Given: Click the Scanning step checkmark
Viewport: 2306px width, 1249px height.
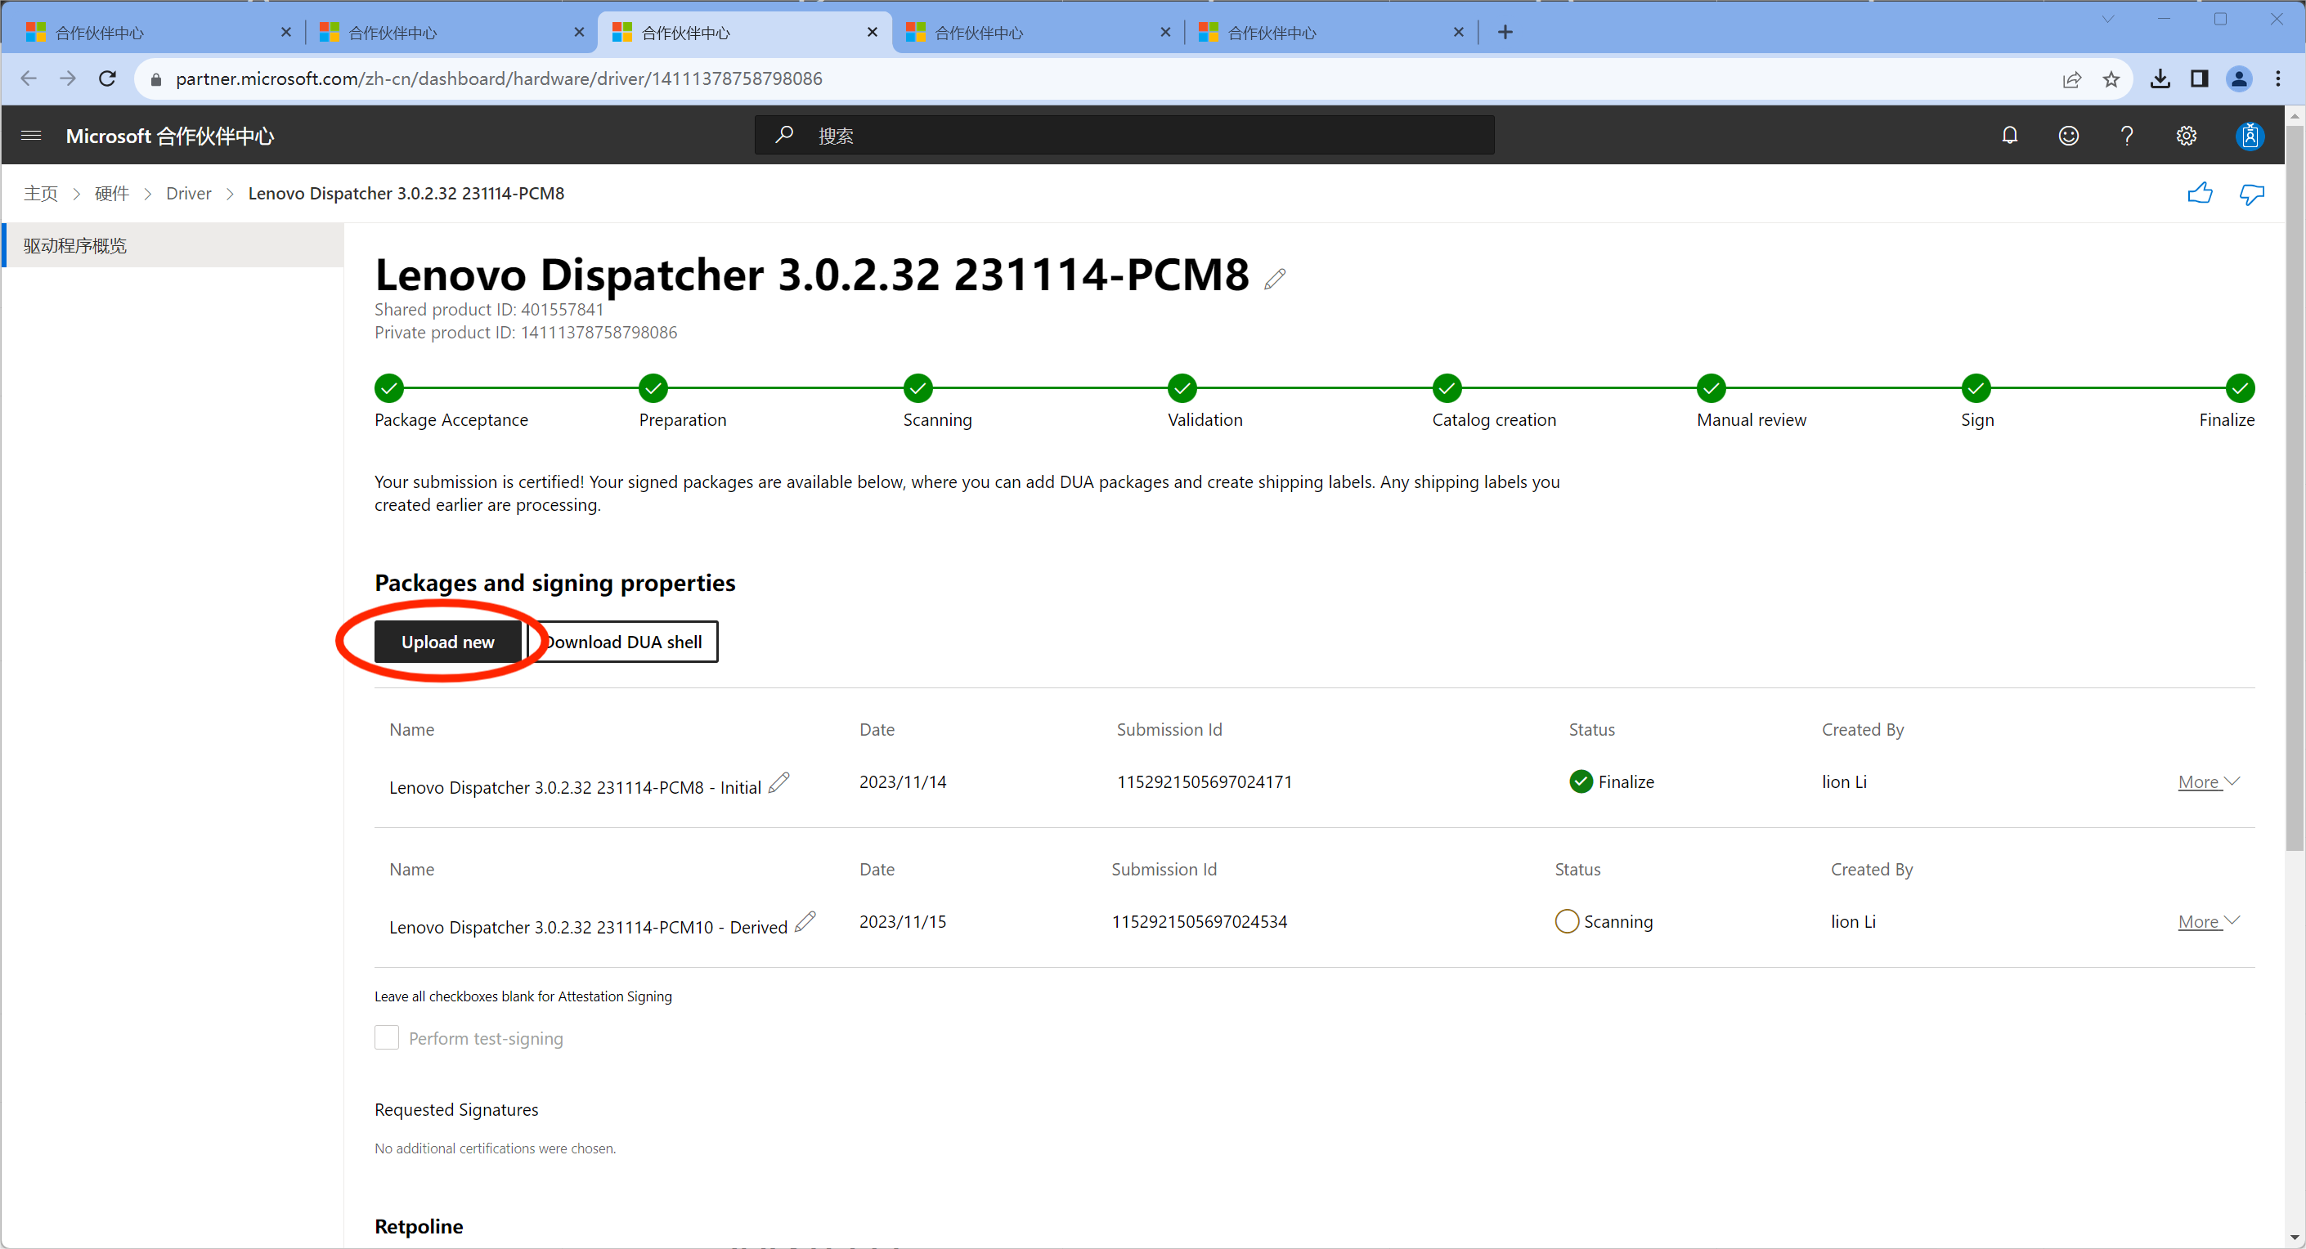Looking at the screenshot, I should [x=917, y=388].
